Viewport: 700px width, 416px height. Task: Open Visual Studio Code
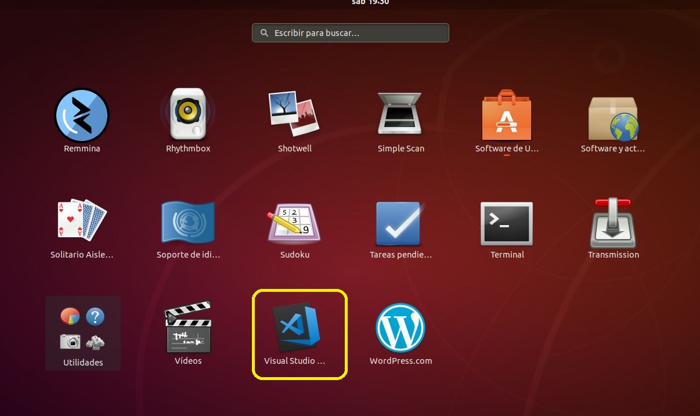pyautogui.click(x=298, y=327)
